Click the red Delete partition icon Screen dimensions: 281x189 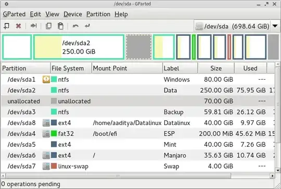(18, 26)
